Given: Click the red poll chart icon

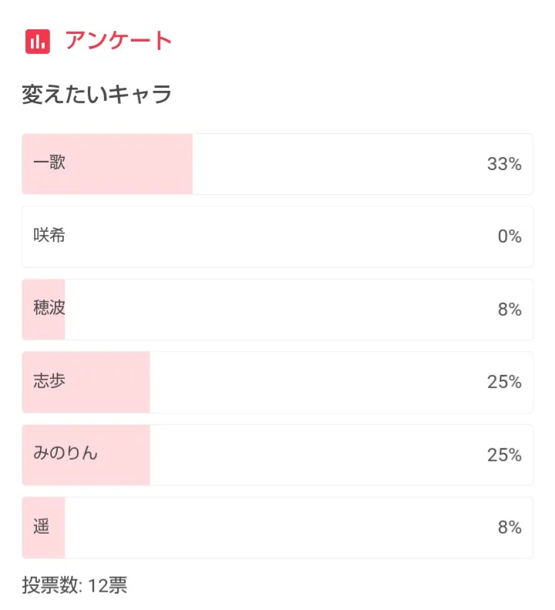Looking at the screenshot, I should 37,41.
